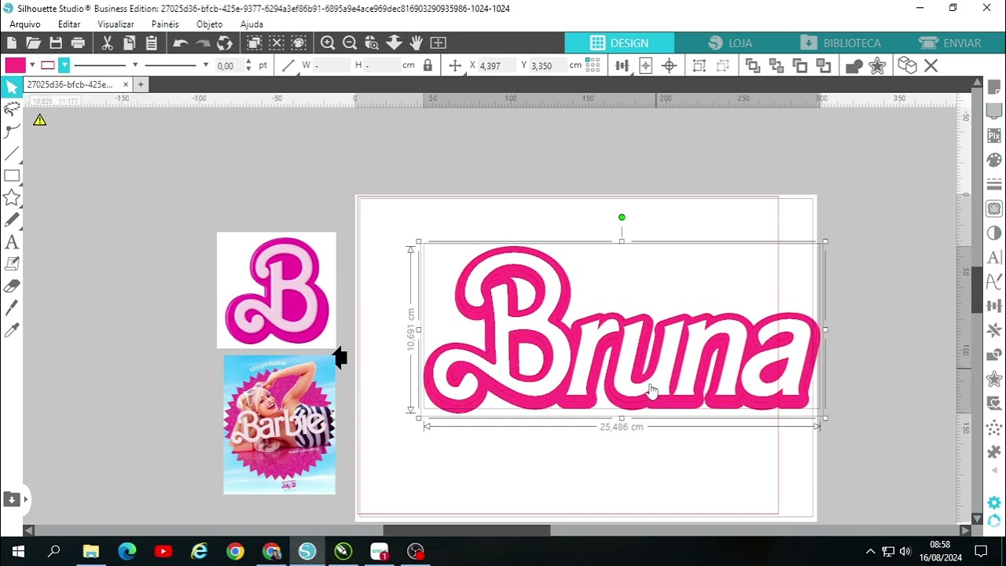Activate the Pan hand tool
This screenshot has height=566, width=1006.
click(x=416, y=42)
